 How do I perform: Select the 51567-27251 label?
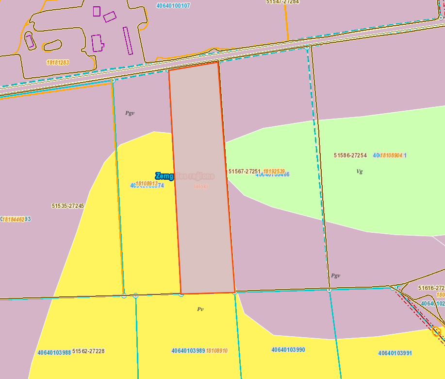(x=245, y=172)
